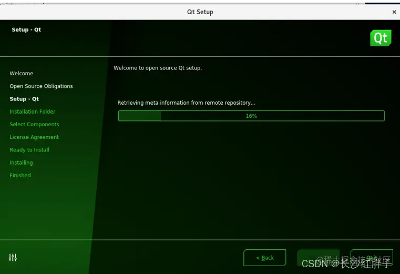The height and width of the screenshot is (274, 400).
Task: Go back with the Back button
Action: point(265,258)
